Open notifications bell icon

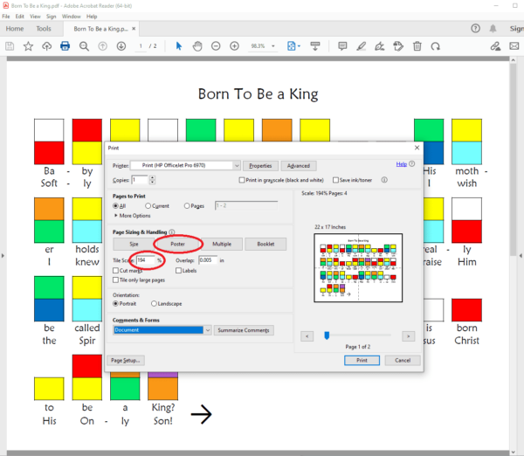(x=493, y=29)
